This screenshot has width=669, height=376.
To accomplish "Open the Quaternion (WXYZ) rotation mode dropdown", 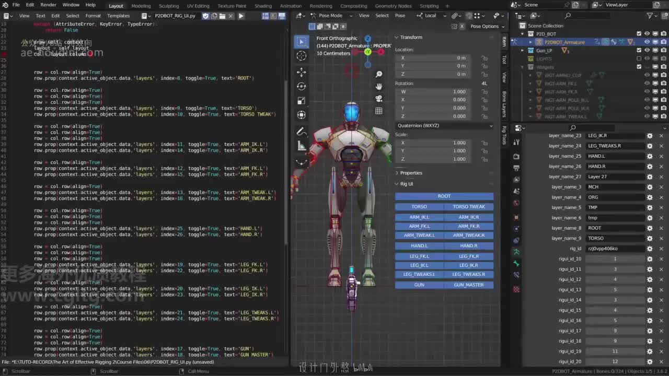I will tap(444, 125).
